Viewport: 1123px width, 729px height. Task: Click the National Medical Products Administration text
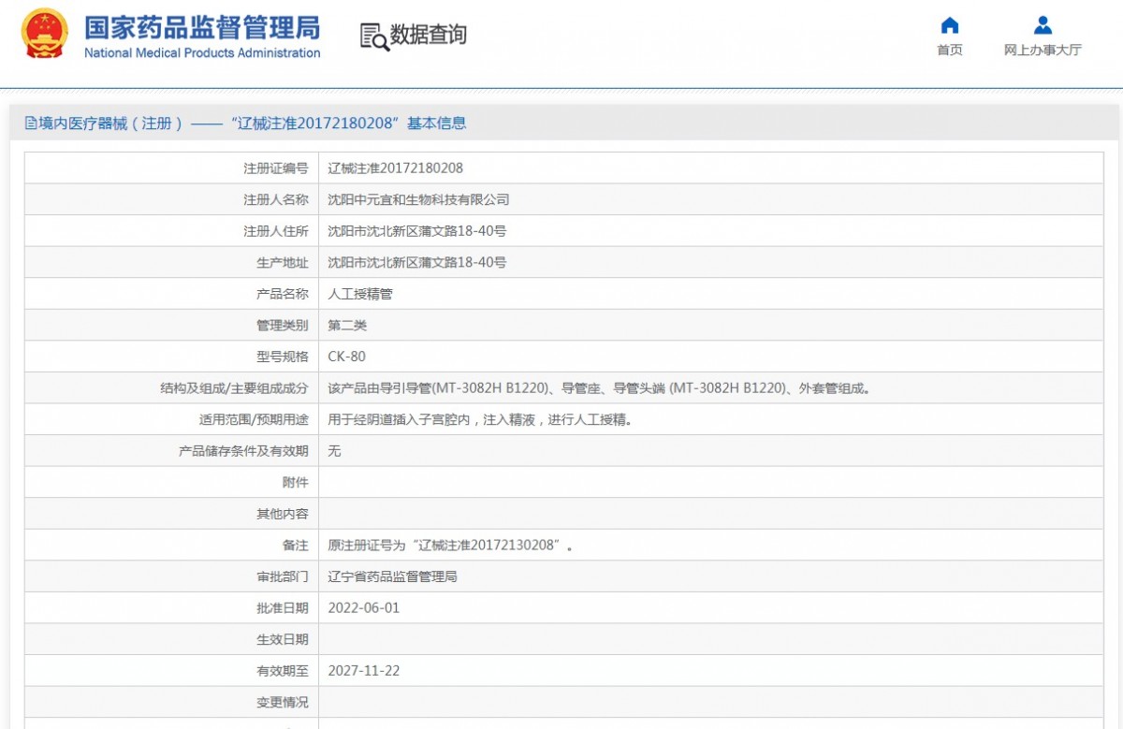click(202, 53)
